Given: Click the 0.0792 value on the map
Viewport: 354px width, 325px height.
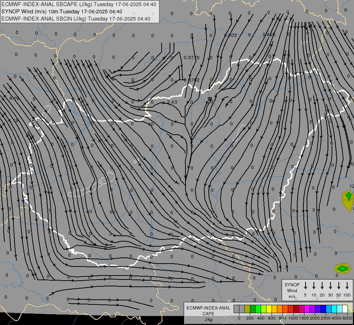Looking at the screenshot, I should point(192,80).
